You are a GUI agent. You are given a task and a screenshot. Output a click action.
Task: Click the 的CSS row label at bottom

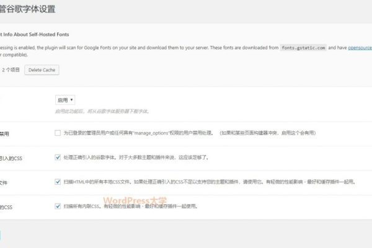[x=6, y=206]
